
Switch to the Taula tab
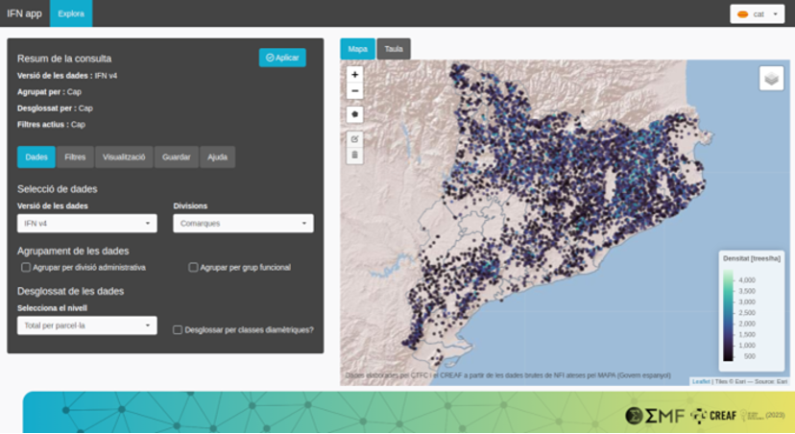pos(394,48)
